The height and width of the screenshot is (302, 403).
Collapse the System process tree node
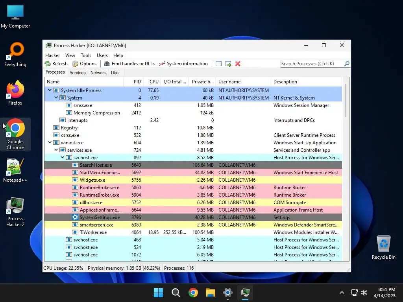tap(56, 98)
